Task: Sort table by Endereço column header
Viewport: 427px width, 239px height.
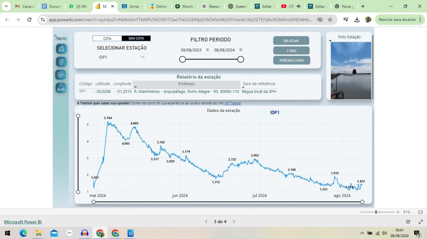Action: (x=187, y=84)
